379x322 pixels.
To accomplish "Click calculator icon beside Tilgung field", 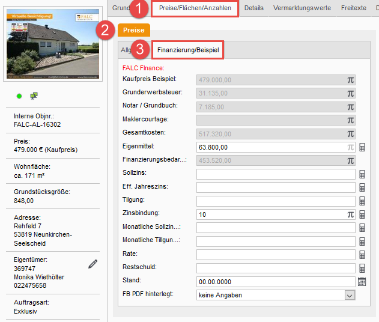I will coord(362,201).
